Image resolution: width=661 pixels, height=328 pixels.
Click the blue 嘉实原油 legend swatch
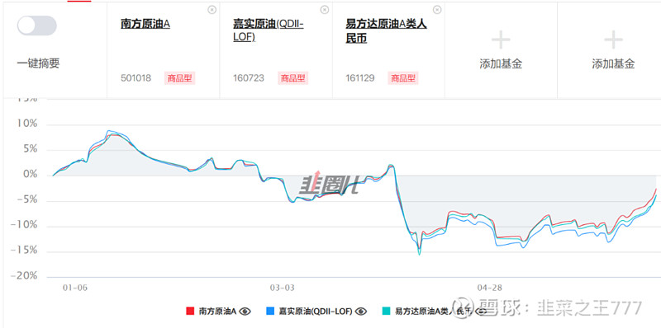tap(270, 312)
